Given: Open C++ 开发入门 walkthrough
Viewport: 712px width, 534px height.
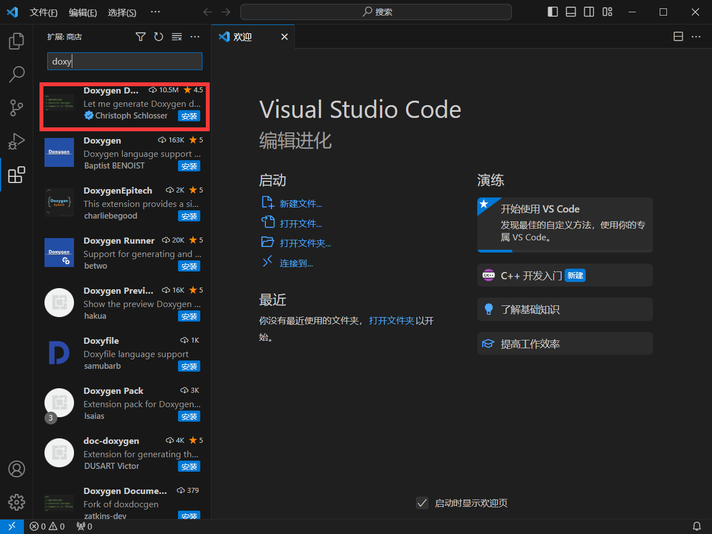Looking at the screenshot, I should pyautogui.click(x=565, y=275).
